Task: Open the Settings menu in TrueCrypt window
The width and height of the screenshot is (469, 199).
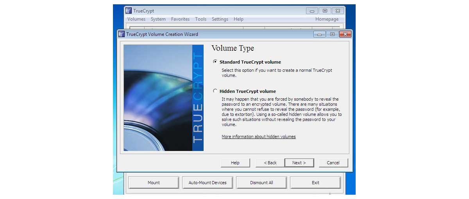Action: tap(220, 19)
